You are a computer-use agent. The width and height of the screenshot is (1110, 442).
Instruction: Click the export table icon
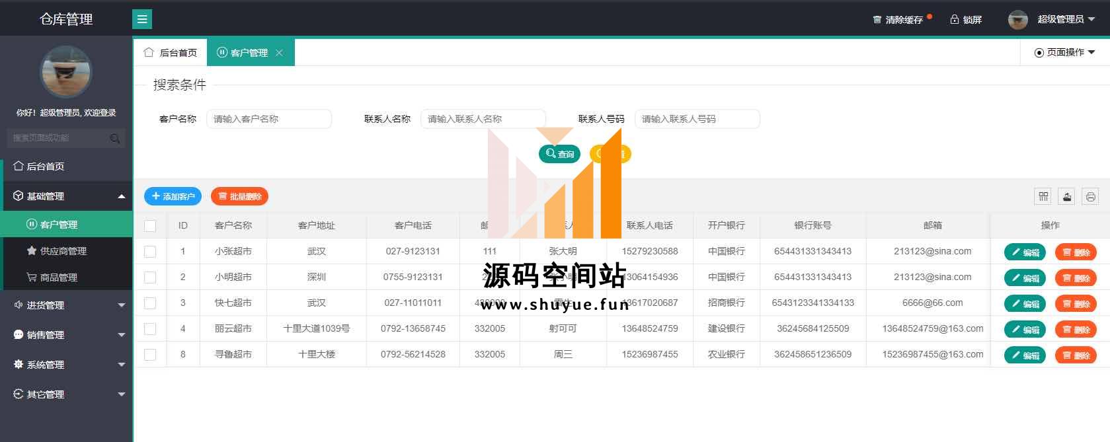tap(1067, 196)
